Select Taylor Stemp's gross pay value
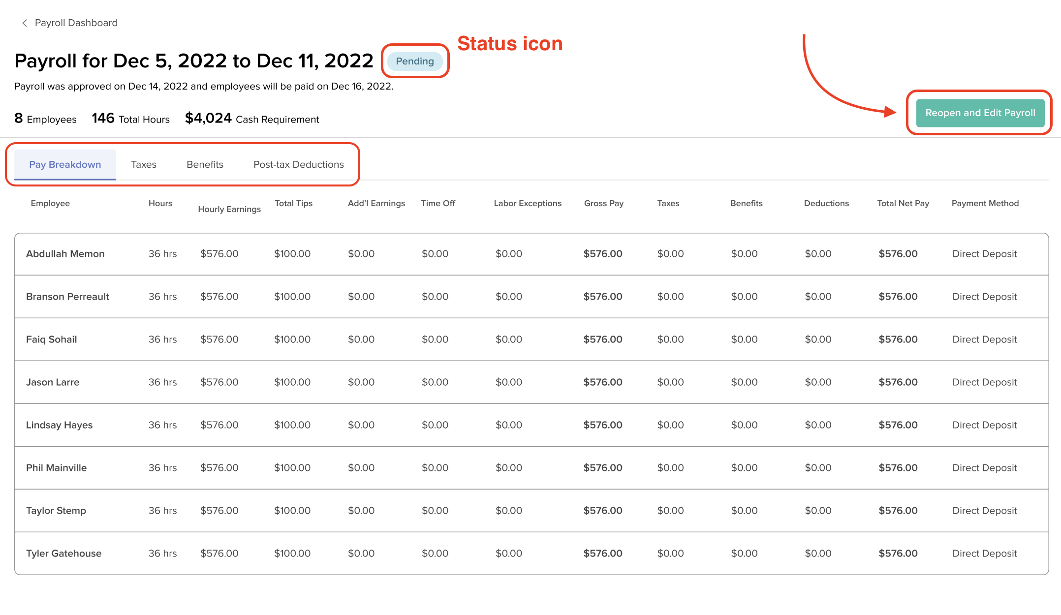Screen dimensions: 1061x615 point(603,510)
